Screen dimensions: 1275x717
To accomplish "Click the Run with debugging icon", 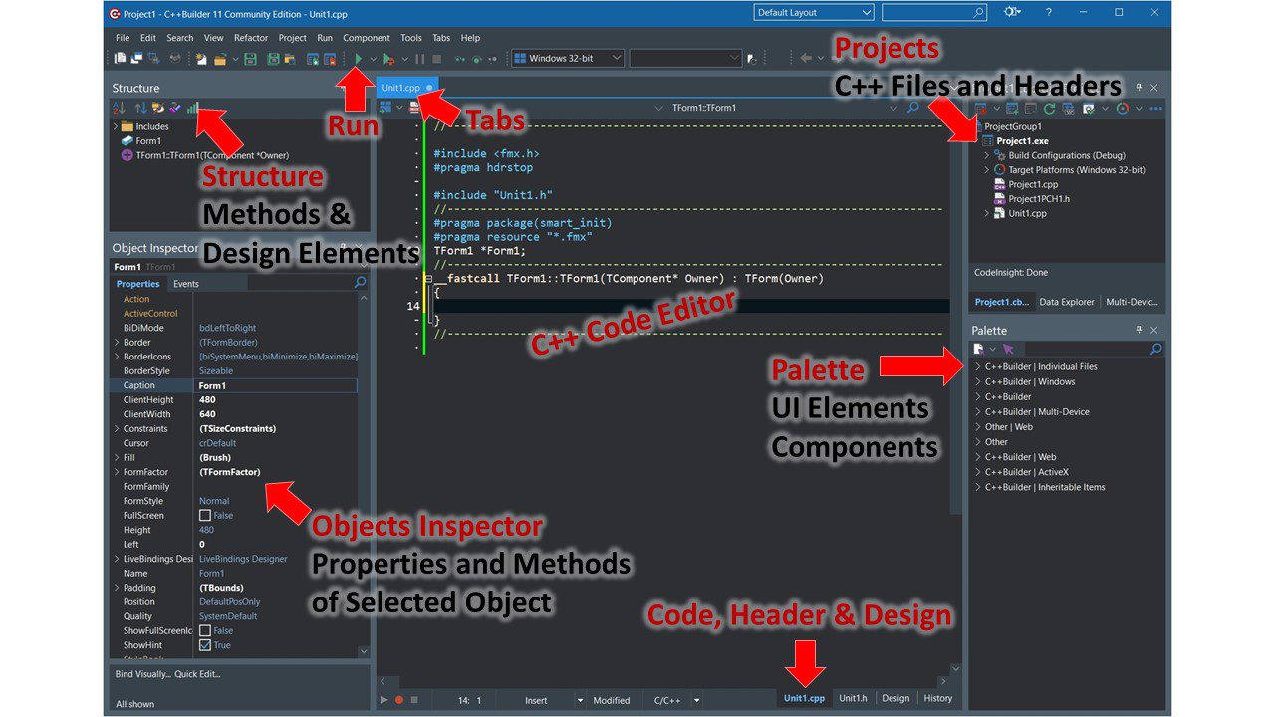I will [389, 59].
